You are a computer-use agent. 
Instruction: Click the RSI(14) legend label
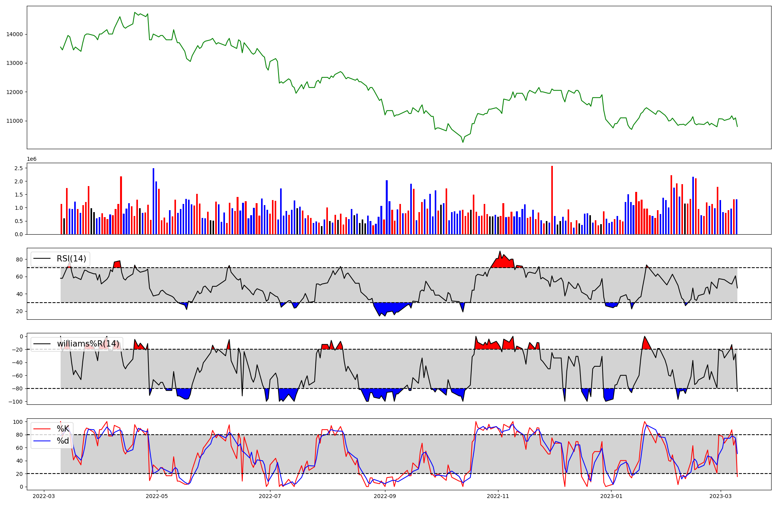point(71,259)
